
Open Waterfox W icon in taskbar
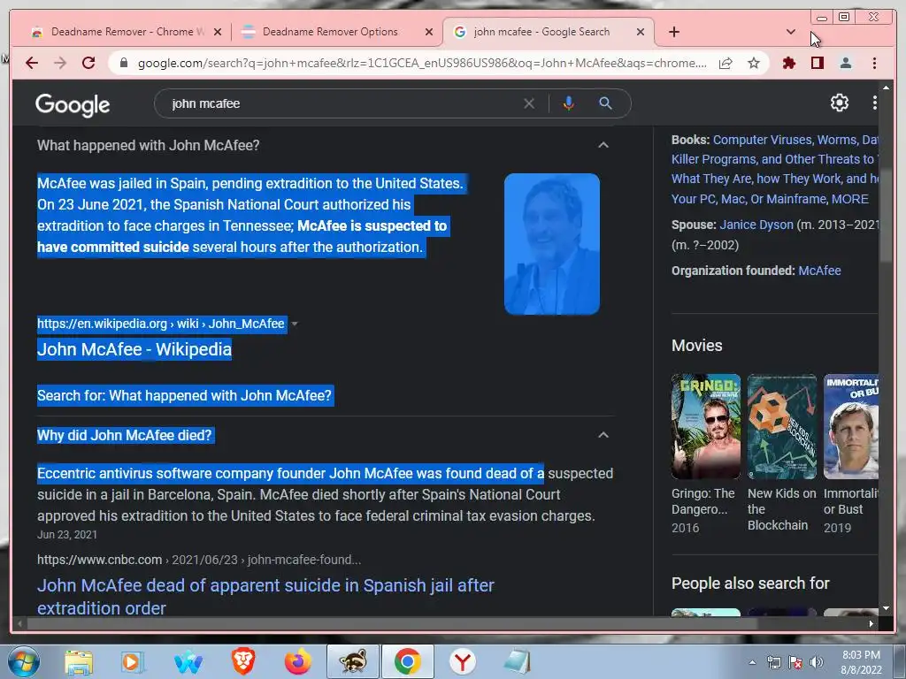188,661
